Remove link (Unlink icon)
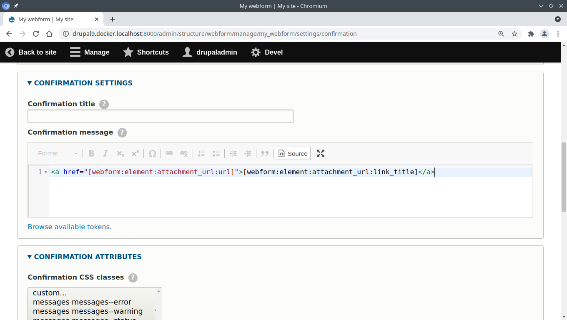 (x=184, y=153)
